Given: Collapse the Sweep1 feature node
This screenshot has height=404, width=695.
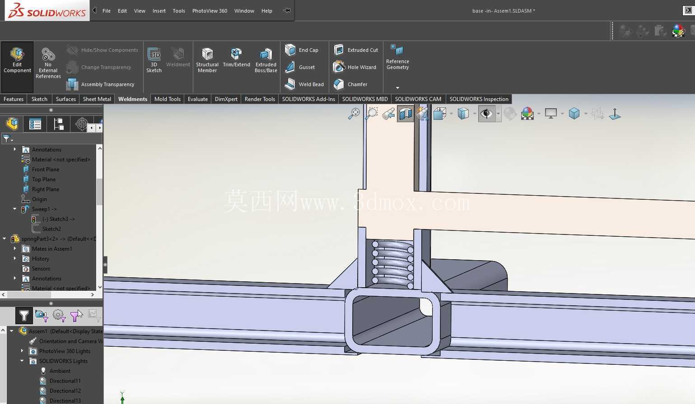Looking at the screenshot, I should [x=15, y=209].
